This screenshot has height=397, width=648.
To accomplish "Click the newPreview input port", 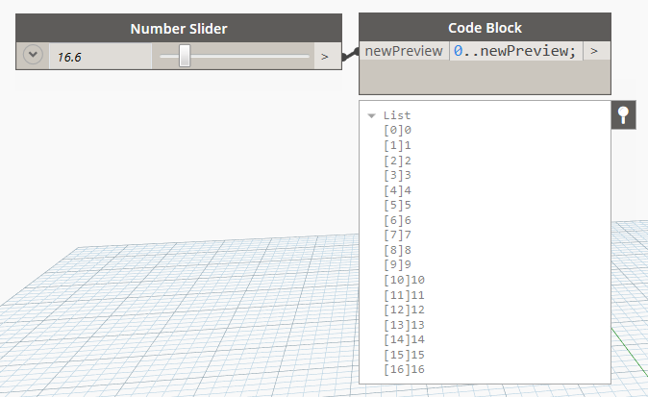I will pyautogui.click(x=404, y=51).
